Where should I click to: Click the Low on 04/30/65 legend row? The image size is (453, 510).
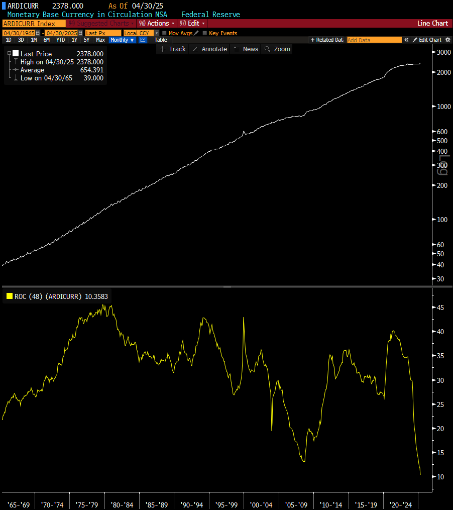(62, 78)
